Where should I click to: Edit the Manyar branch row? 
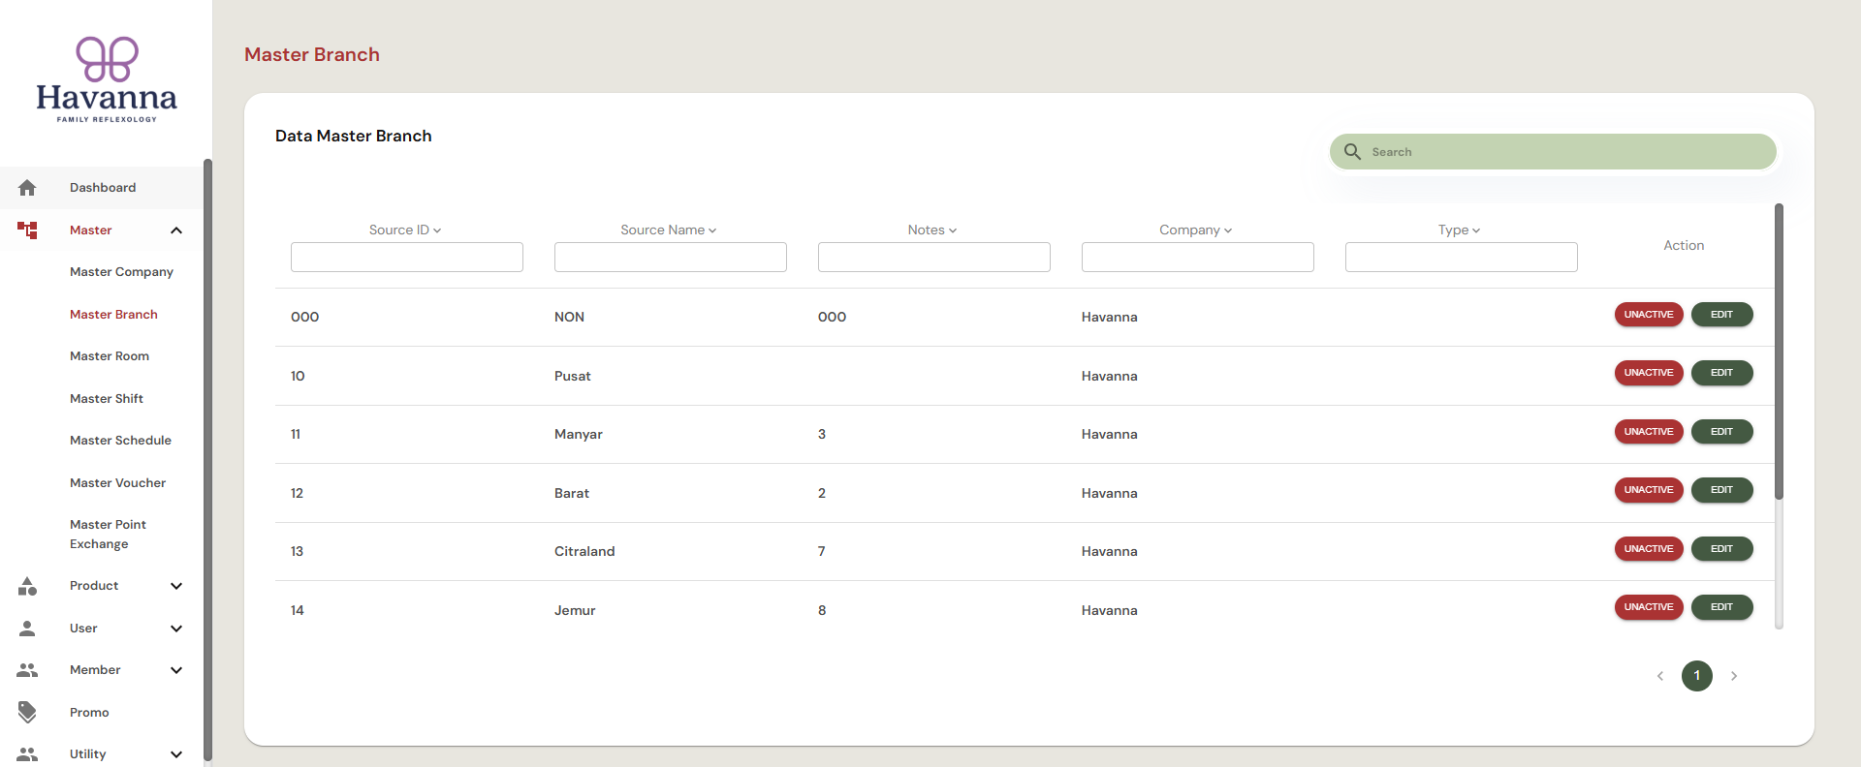(1721, 432)
